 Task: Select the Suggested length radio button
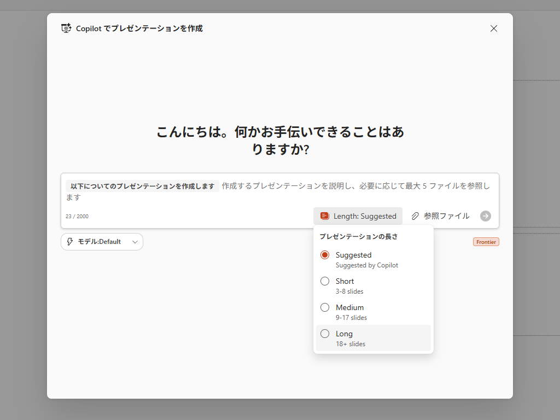tap(325, 255)
